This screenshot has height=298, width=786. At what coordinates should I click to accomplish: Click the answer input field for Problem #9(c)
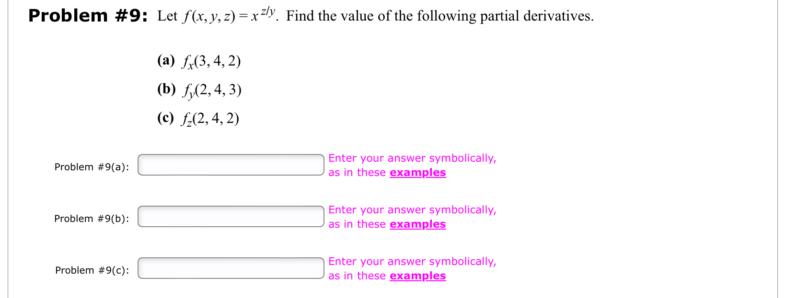(x=231, y=268)
